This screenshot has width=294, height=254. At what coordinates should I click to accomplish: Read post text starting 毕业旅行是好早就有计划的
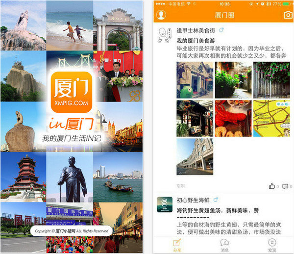(231, 52)
